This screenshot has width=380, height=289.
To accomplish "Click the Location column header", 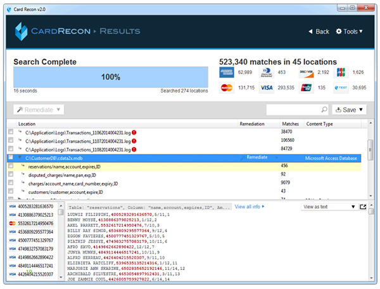I will 27,124.
